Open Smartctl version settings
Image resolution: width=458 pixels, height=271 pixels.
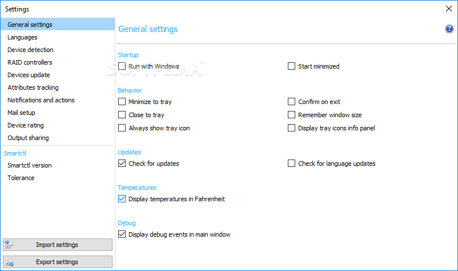(x=30, y=165)
